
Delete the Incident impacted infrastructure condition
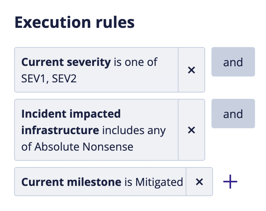(191, 130)
